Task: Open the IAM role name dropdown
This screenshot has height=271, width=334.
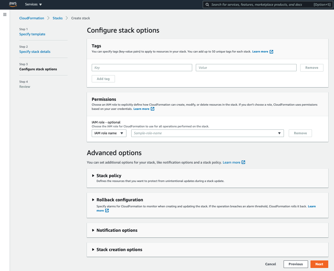Action: pyautogui.click(x=109, y=133)
